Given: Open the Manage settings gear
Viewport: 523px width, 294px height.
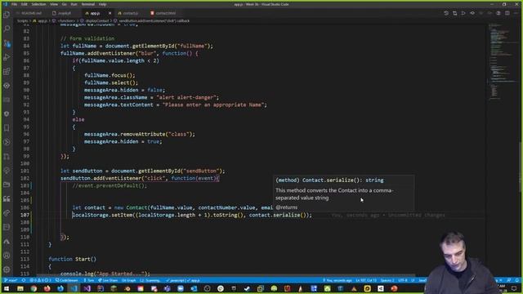Looking at the screenshot, I should 7,269.
